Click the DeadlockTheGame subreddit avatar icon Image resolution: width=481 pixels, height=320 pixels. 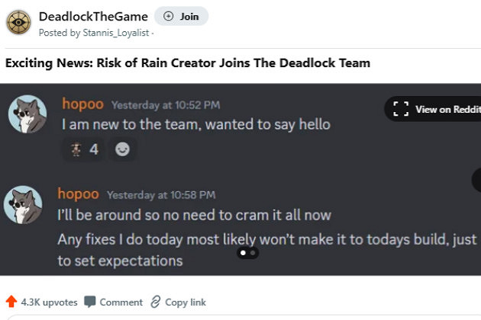click(19, 23)
